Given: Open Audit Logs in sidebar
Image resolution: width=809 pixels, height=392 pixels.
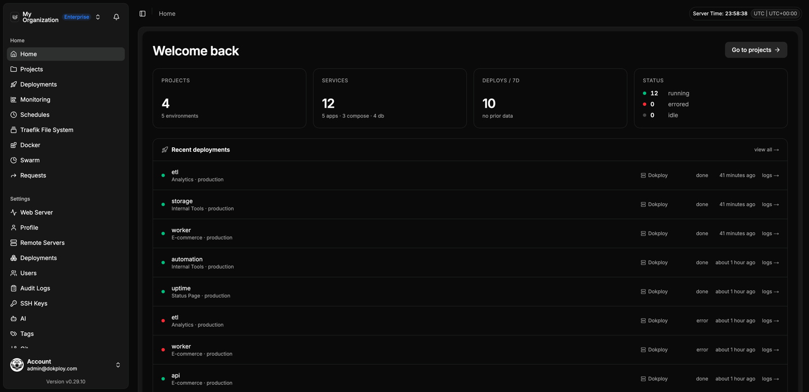Looking at the screenshot, I should [66, 288].
